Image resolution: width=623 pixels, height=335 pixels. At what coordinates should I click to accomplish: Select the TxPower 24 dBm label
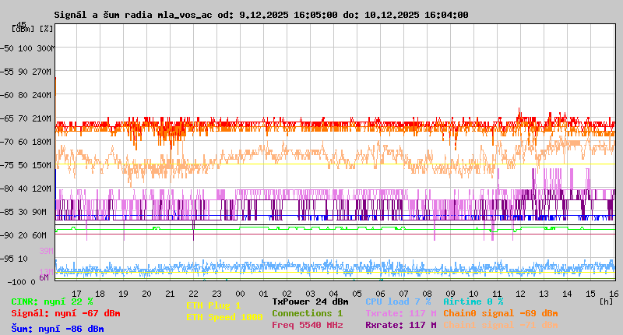(310, 301)
